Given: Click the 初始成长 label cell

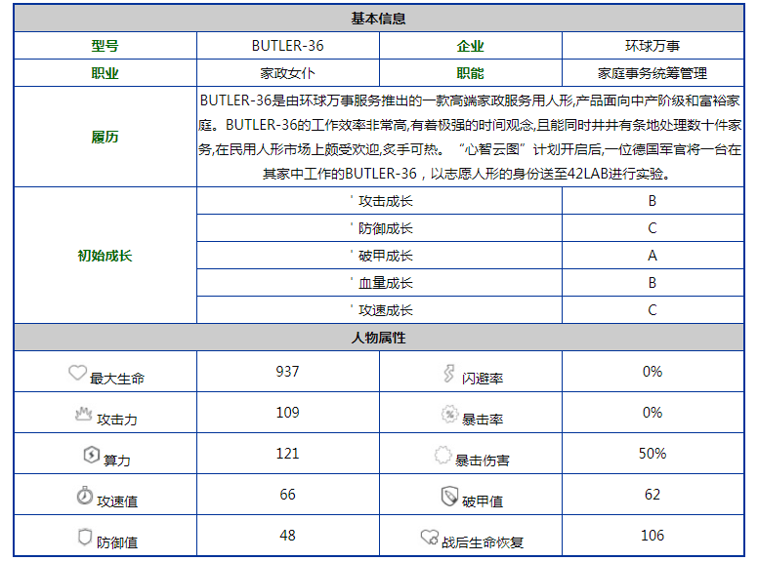Looking at the screenshot, I should pos(105,255).
